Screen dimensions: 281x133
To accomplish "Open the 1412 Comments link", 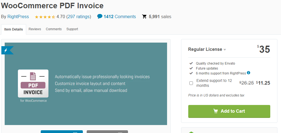I will [120, 17].
